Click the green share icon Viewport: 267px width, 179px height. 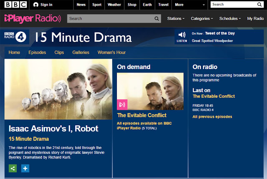[13, 168]
